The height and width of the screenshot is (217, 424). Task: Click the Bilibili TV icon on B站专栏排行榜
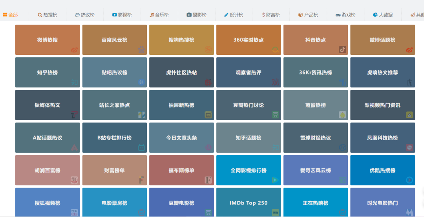pos(141,148)
